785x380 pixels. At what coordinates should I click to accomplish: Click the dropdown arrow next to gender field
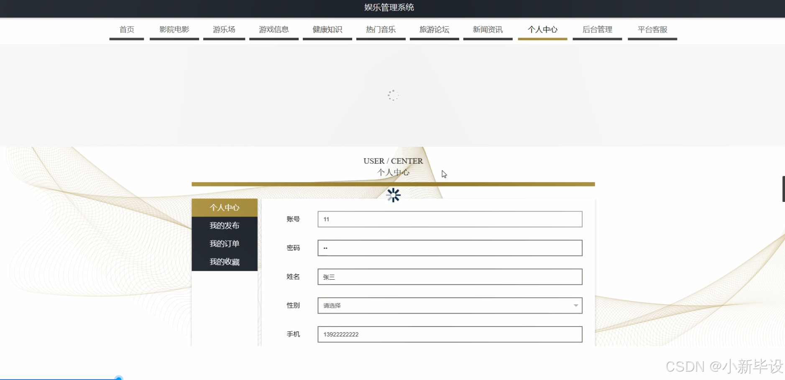point(576,306)
